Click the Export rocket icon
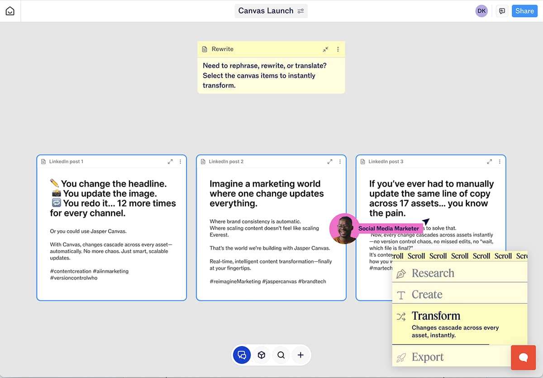The image size is (543, 378). [401, 358]
